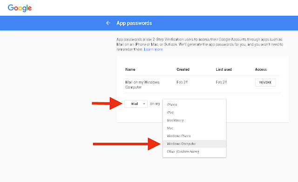This screenshot has height=182, width=298.
Task: Click the Last used column header
Action: click(x=223, y=69)
